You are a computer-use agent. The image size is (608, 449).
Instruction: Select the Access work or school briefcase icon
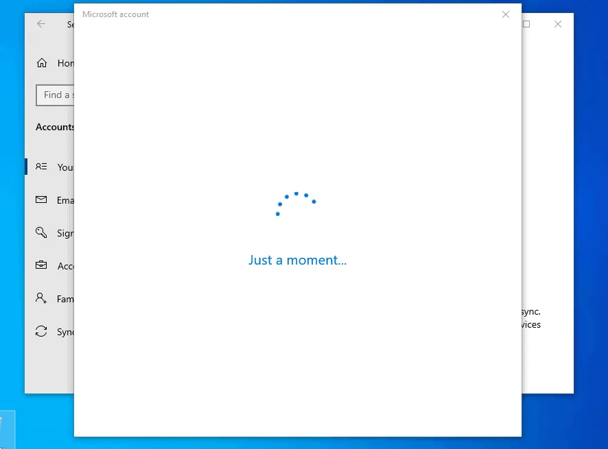click(41, 265)
